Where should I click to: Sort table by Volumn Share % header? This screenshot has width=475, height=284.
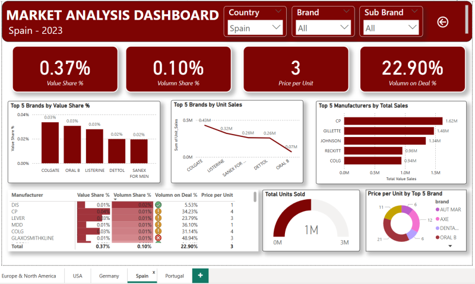coord(132,195)
